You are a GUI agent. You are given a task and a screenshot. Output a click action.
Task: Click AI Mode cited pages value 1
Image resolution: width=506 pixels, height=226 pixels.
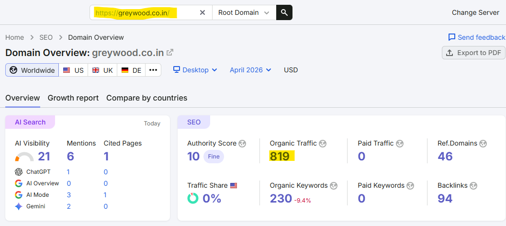pos(105,195)
